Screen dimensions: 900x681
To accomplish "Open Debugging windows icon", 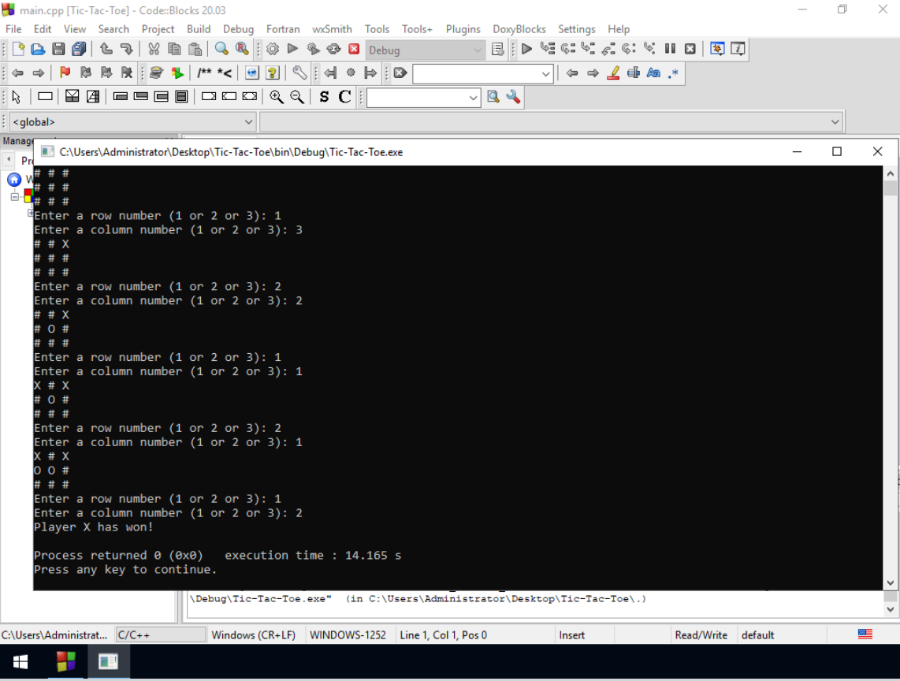I will coord(717,50).
